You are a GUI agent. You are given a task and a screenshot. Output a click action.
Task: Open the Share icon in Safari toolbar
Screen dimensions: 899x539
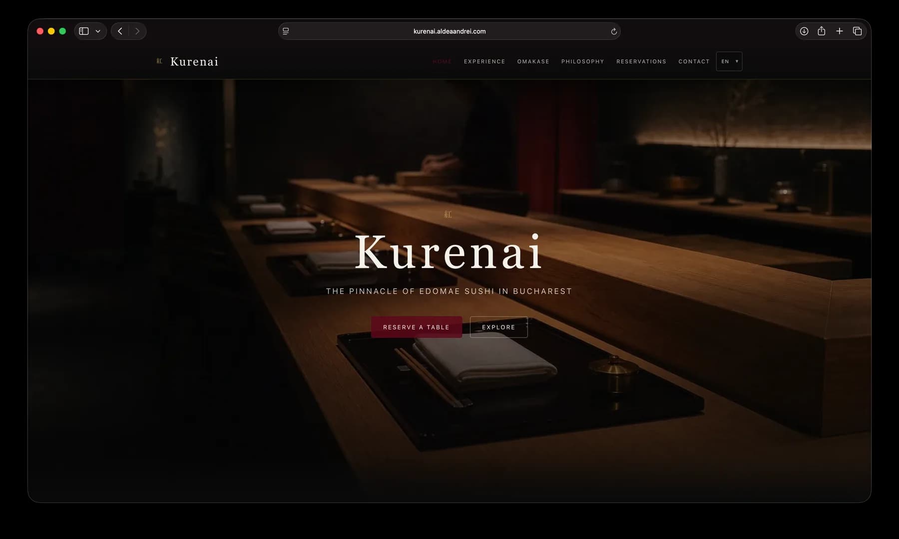(x=822, y=31)
